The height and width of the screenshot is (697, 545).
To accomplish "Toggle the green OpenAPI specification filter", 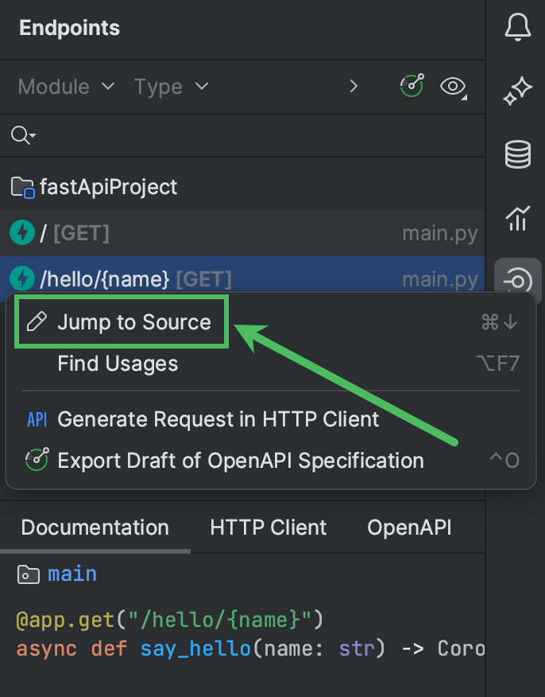I will tap(411, 87).
